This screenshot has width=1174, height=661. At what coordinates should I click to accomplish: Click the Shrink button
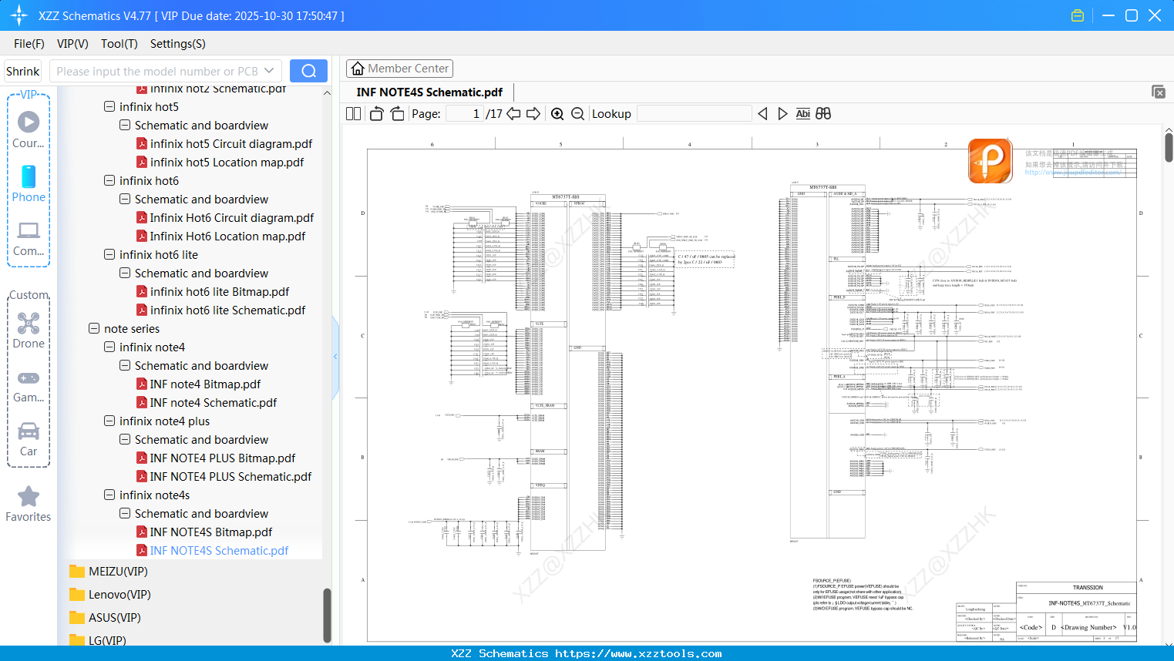tap(22, 70)
